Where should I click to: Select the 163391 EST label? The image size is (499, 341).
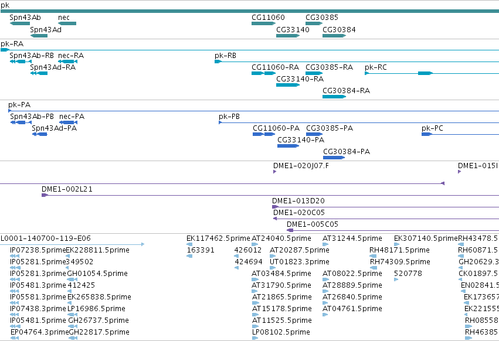pyautogui.click(x=201, y=250)
